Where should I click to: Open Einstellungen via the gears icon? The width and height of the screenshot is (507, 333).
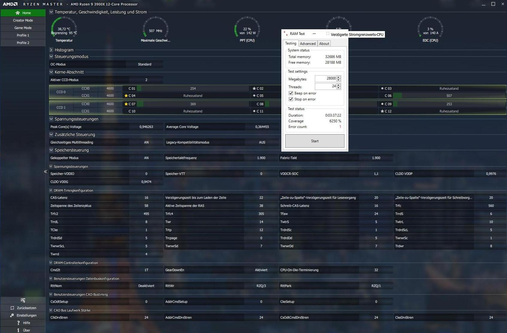[x=12, y=315]
